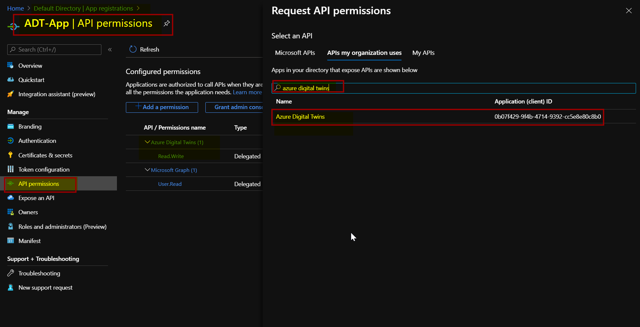Open the User.Read permission link
Image resolution: width=640 pixels, height=327 pixels.
coord(170,184)
